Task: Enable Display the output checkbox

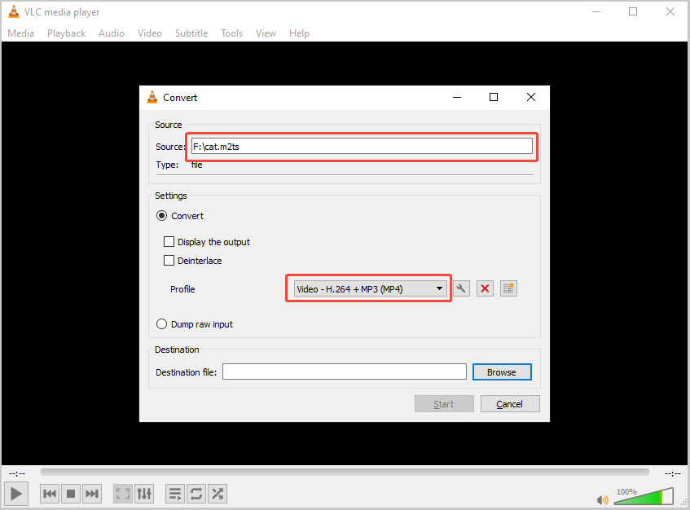Action: point(169,242)
